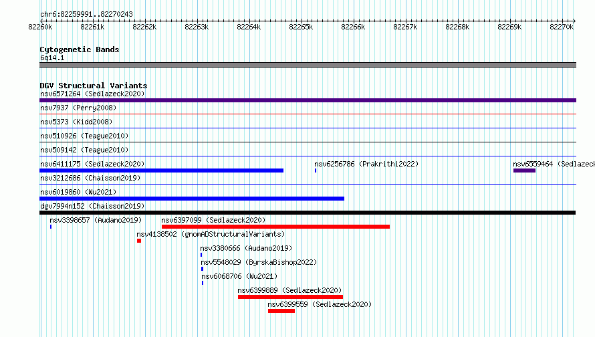Click the nsv6399889 (Sedlazeck2020) label
595x337 pixels.
(x=289, y=290)
